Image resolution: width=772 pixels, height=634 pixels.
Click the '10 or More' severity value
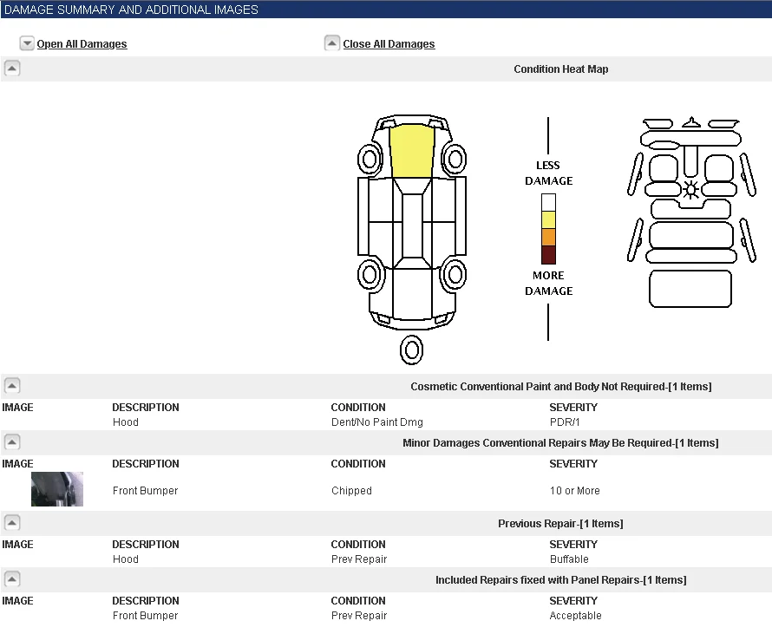point(574,490)
